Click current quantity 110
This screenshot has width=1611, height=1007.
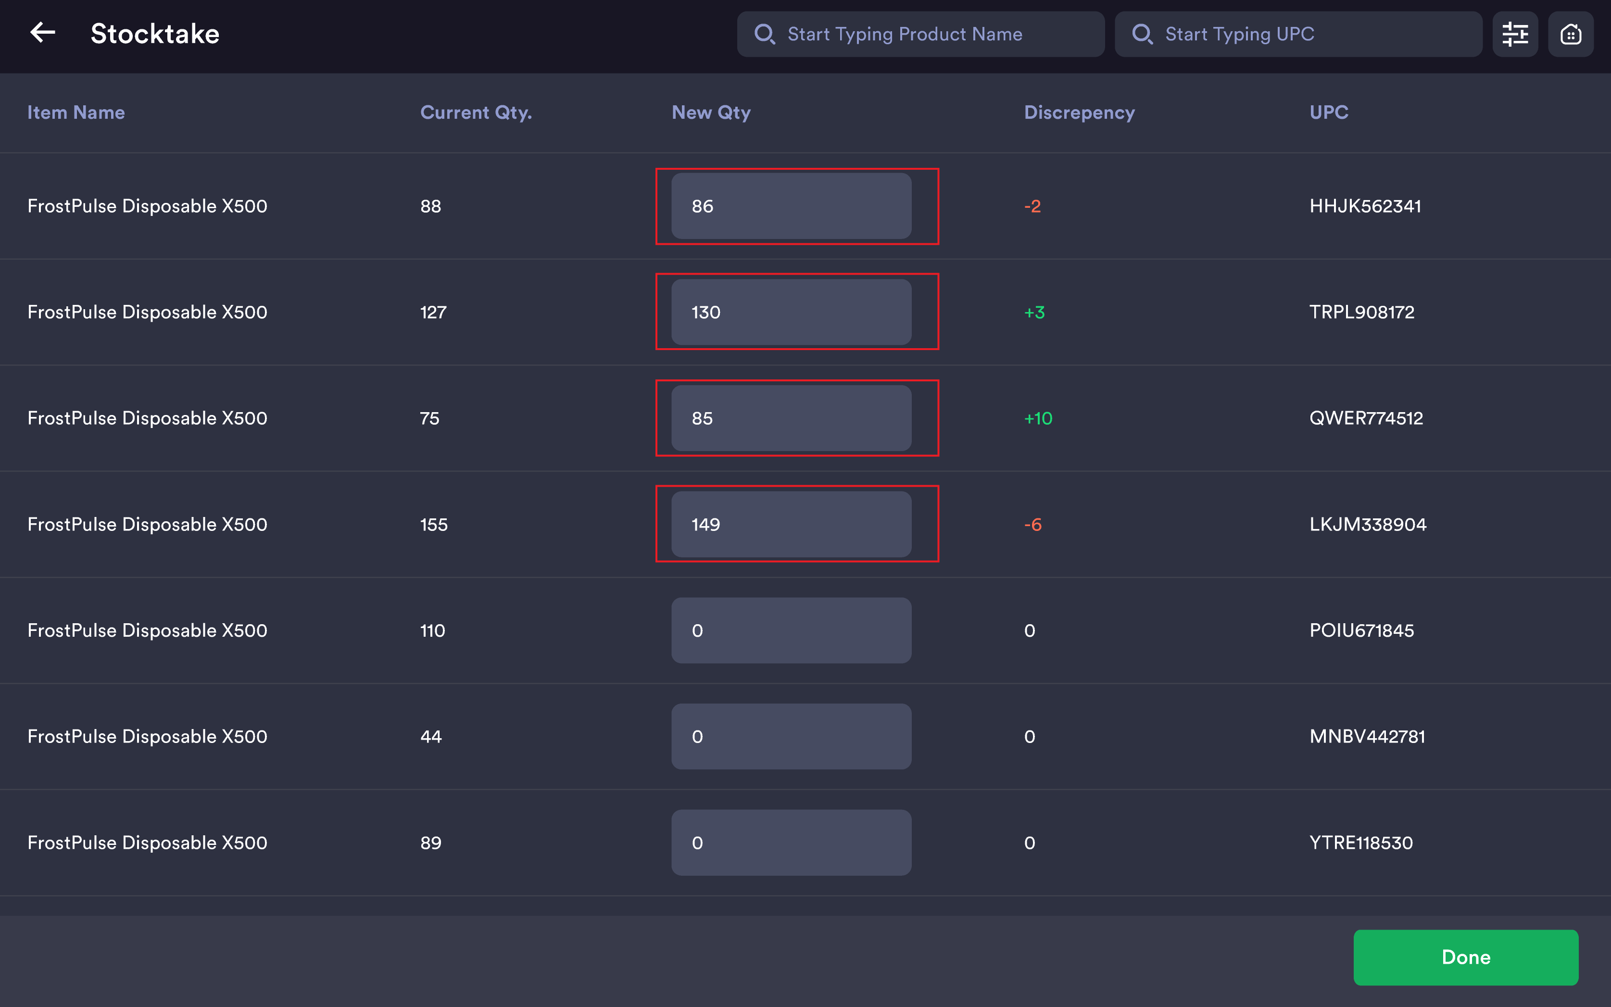coord(433,631)
